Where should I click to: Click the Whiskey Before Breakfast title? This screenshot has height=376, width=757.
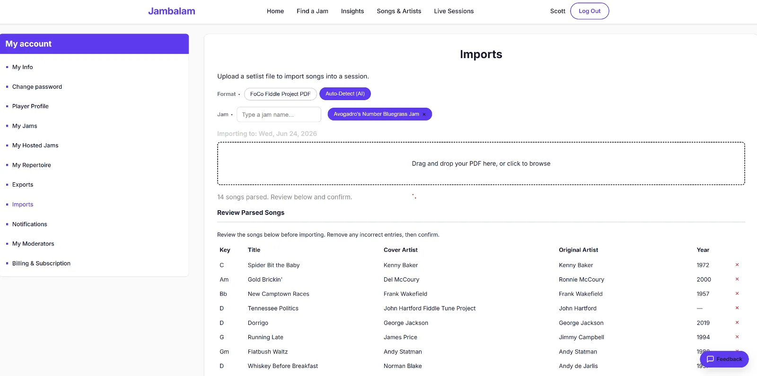[x=283, y=366]
